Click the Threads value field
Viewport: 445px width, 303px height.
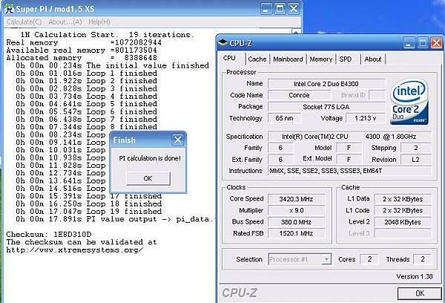(422, 259)
